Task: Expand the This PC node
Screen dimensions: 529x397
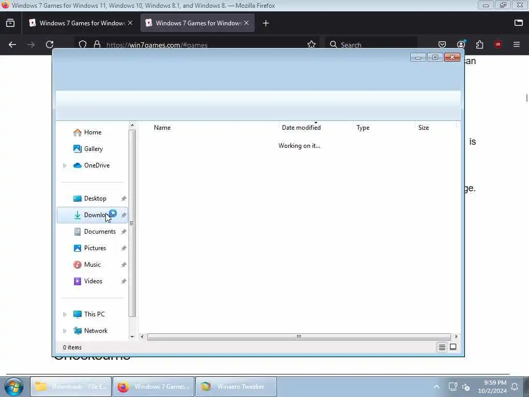Action: click(x=65, y=314)
